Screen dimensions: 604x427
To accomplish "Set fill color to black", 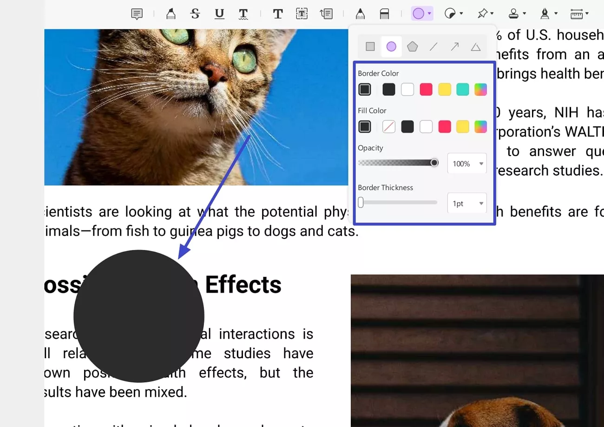I will tap(407, 126).
